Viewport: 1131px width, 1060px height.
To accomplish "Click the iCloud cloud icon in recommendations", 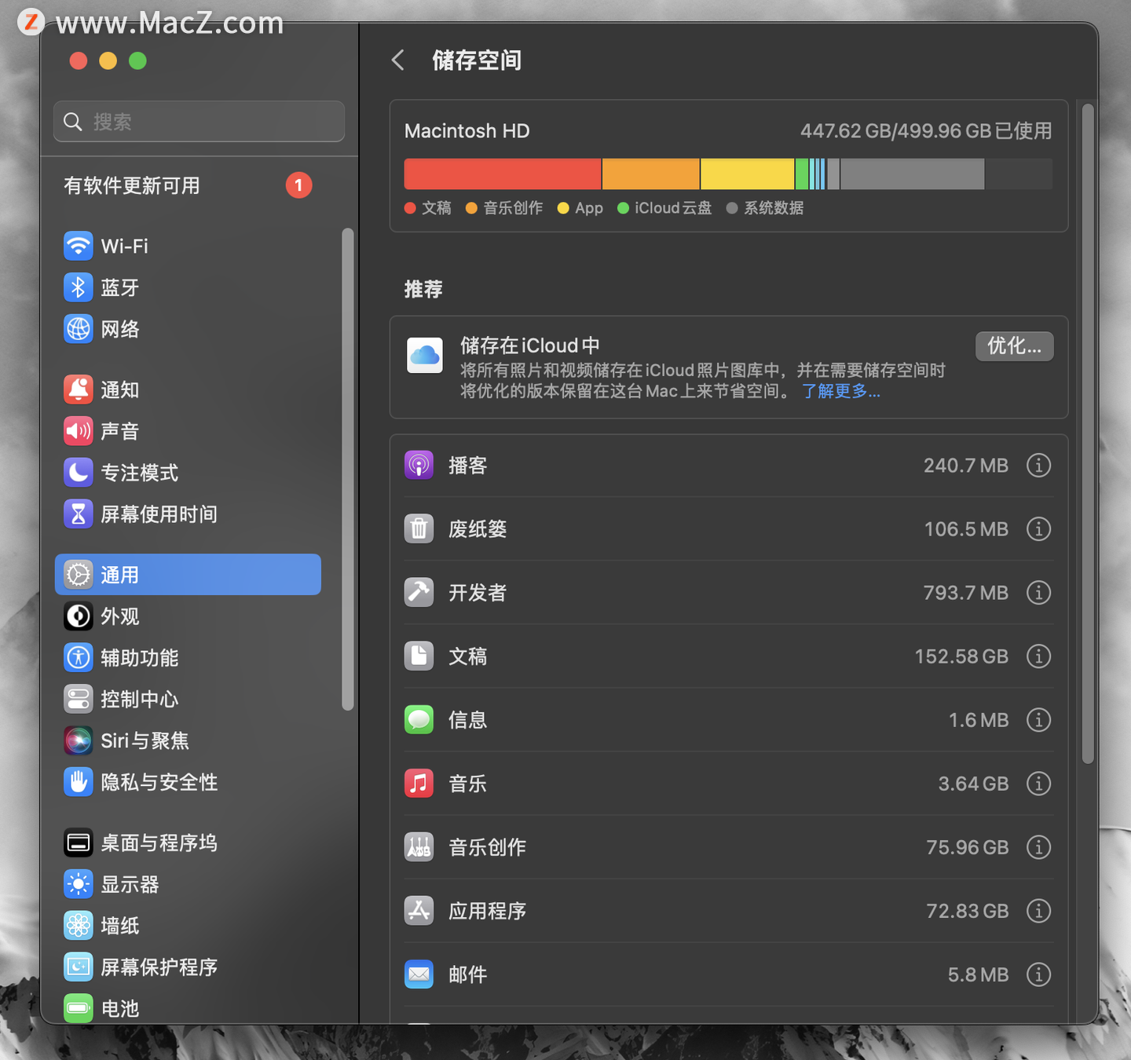I will point(425,356).
